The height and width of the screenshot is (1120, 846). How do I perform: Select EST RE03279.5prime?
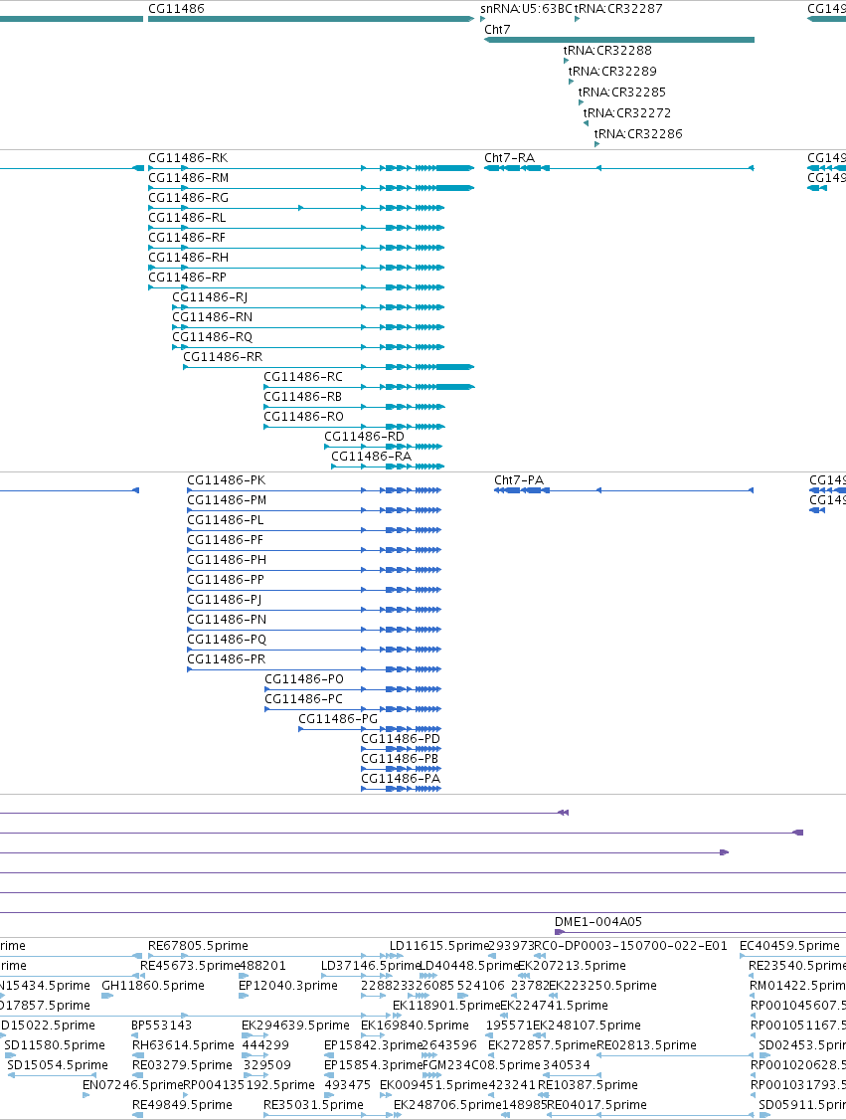182,1065
